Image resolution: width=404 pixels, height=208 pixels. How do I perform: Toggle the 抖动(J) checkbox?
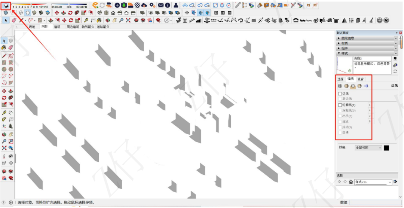click(340, 127)
